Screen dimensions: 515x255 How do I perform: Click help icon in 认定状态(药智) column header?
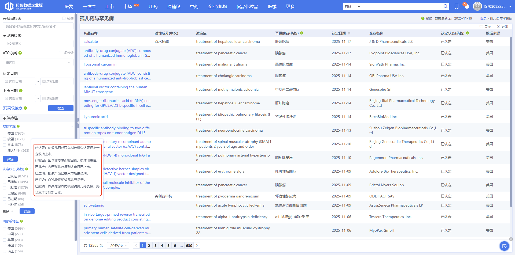[x=468, y=33]
